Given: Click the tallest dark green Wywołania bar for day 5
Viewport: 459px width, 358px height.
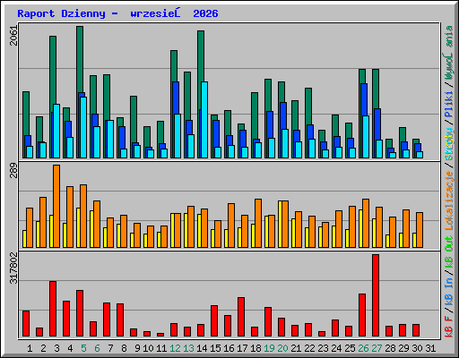Looking at the screenshot, I should pos(80,59).
